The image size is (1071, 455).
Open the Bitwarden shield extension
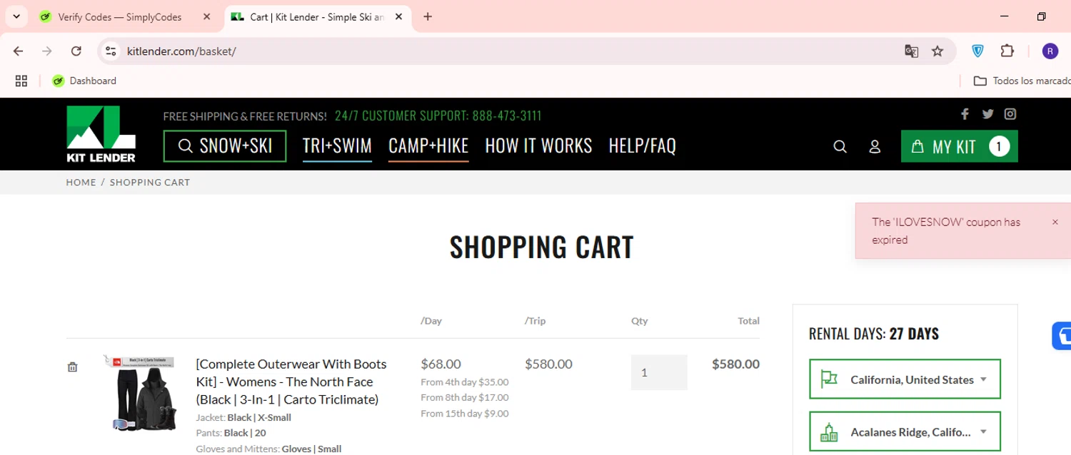[x=978, y=51]
